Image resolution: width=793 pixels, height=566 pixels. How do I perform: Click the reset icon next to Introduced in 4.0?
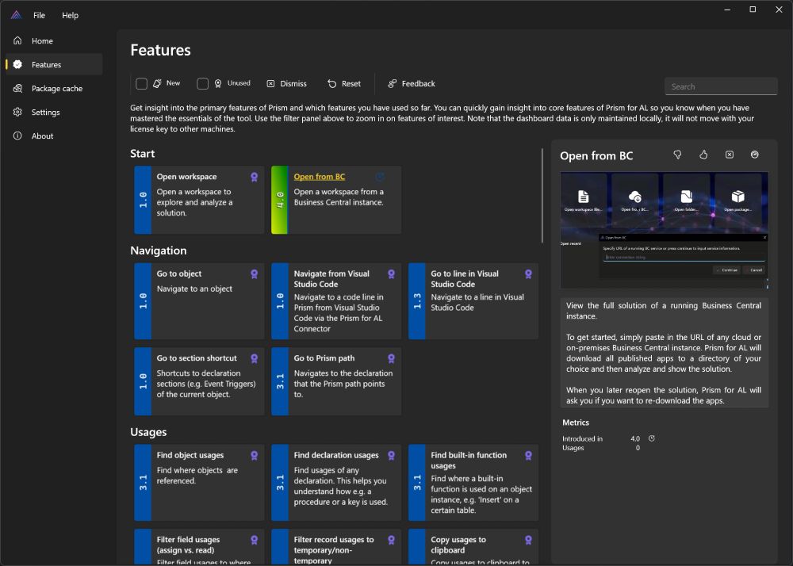[651, 438]
